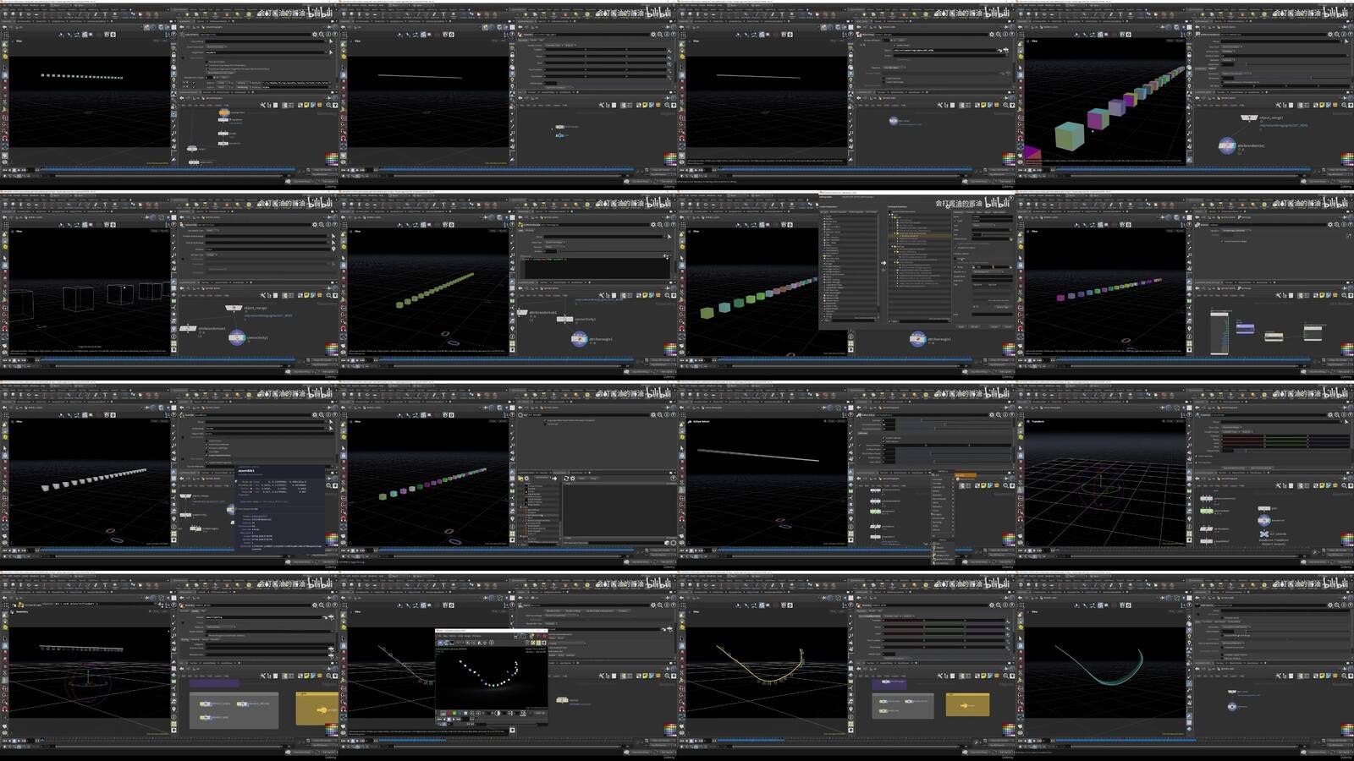
Task: Open the frame showing a cyan curved ribbon
Action: [1185, 665]
